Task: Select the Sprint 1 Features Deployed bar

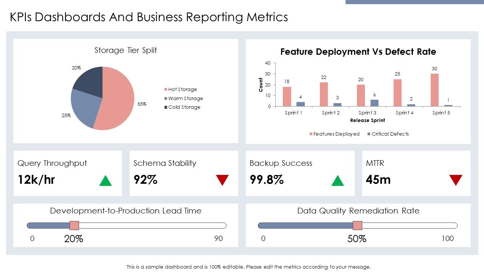Action: [x=287, y=97]
